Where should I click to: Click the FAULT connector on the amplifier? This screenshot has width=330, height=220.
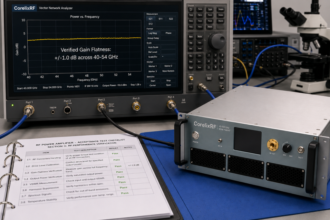(x=301, y=150)
